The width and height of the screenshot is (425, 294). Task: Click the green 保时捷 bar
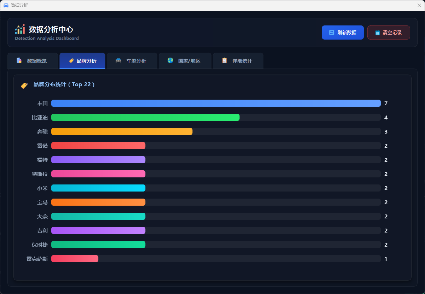point(98,245)
